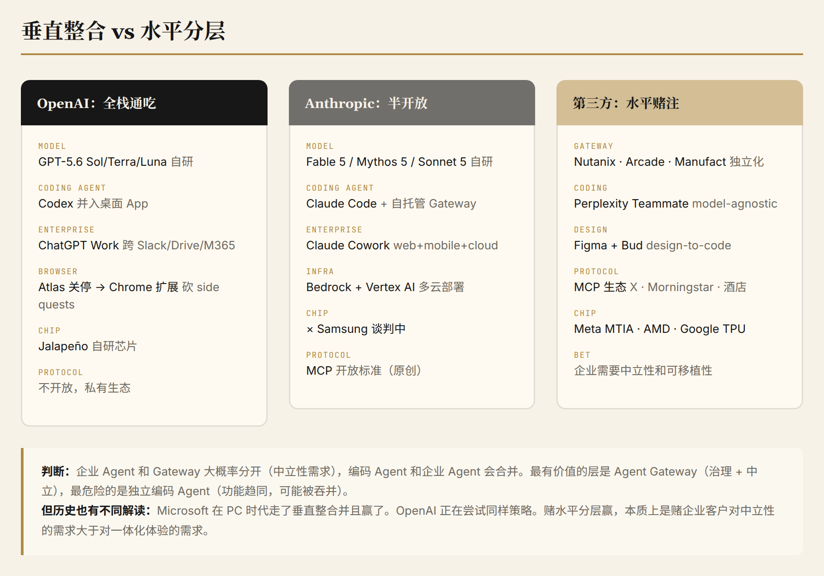The height and width of the screenshot is (576, 824).
Task: Select the OpenAI：全栈通吃 card header
Action: 144,103
